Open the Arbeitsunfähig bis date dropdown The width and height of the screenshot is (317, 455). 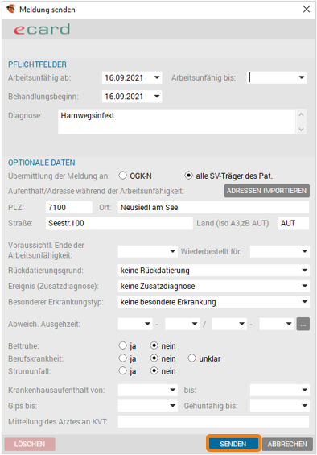(302, 77)
